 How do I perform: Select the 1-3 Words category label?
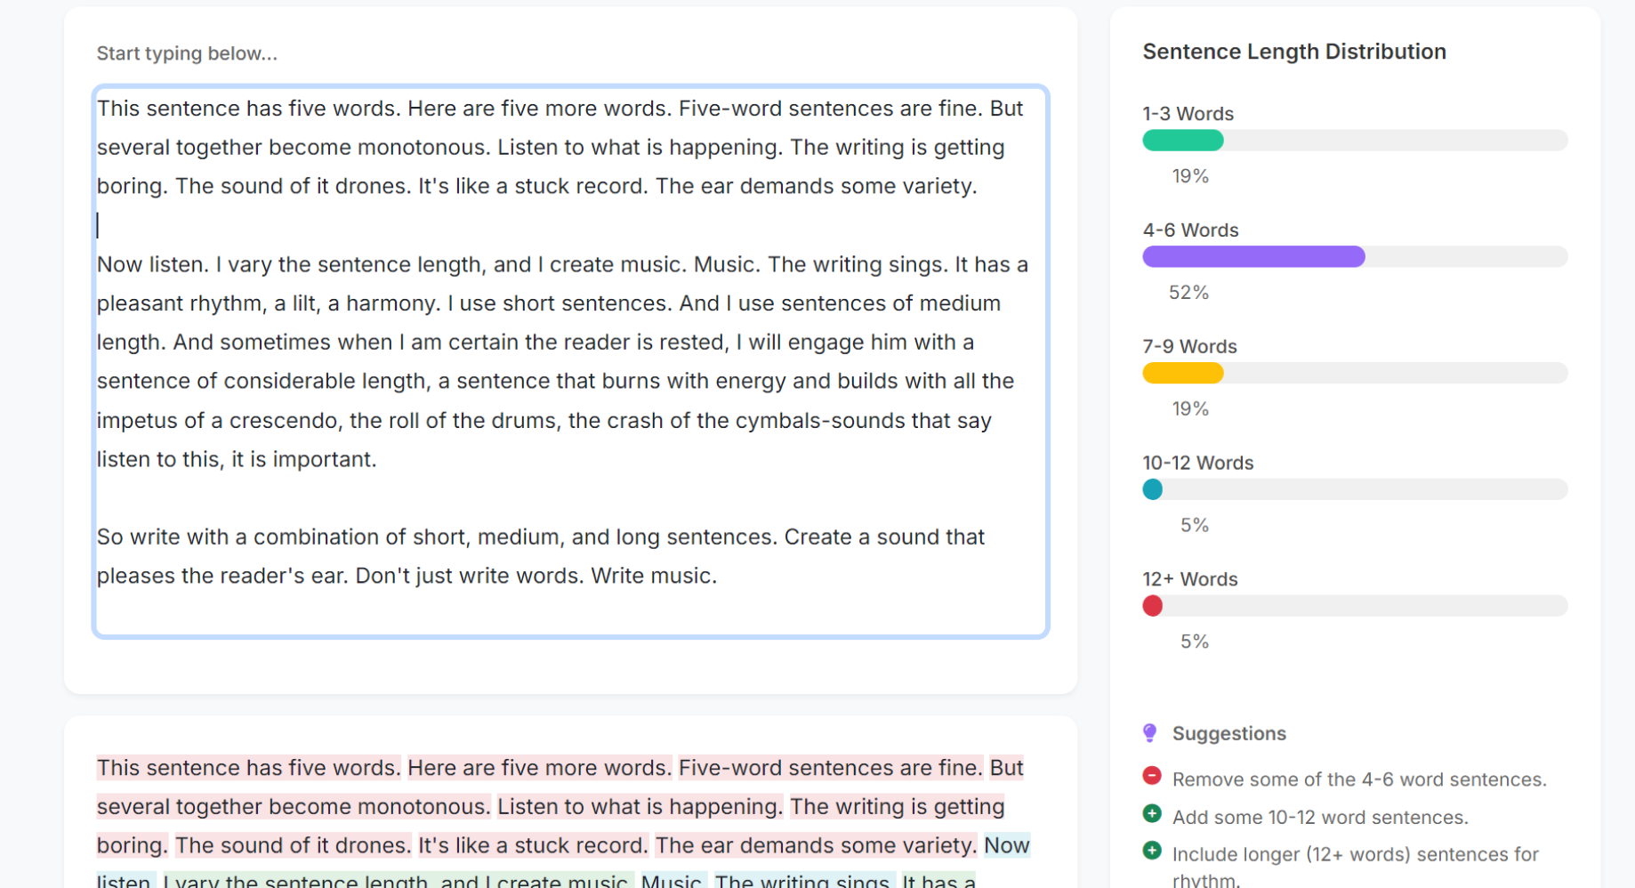click(x=1188, y=113)
